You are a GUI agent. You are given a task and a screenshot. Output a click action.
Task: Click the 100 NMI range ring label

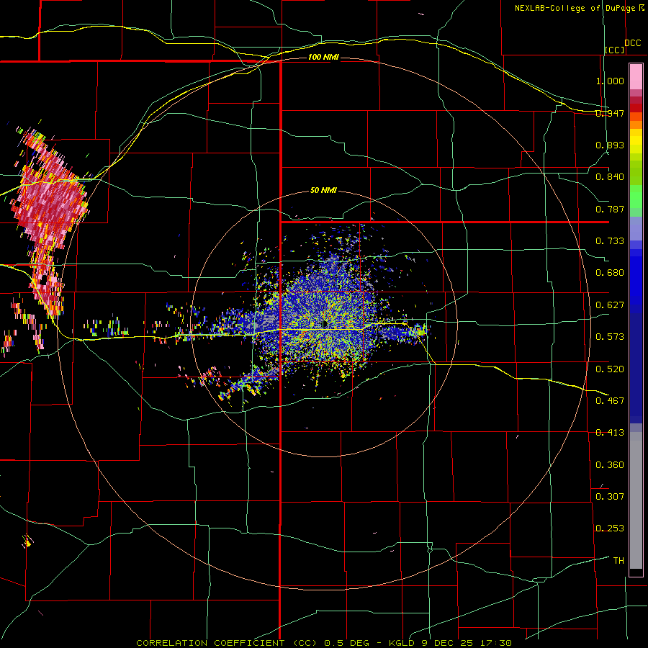point(323,57)
